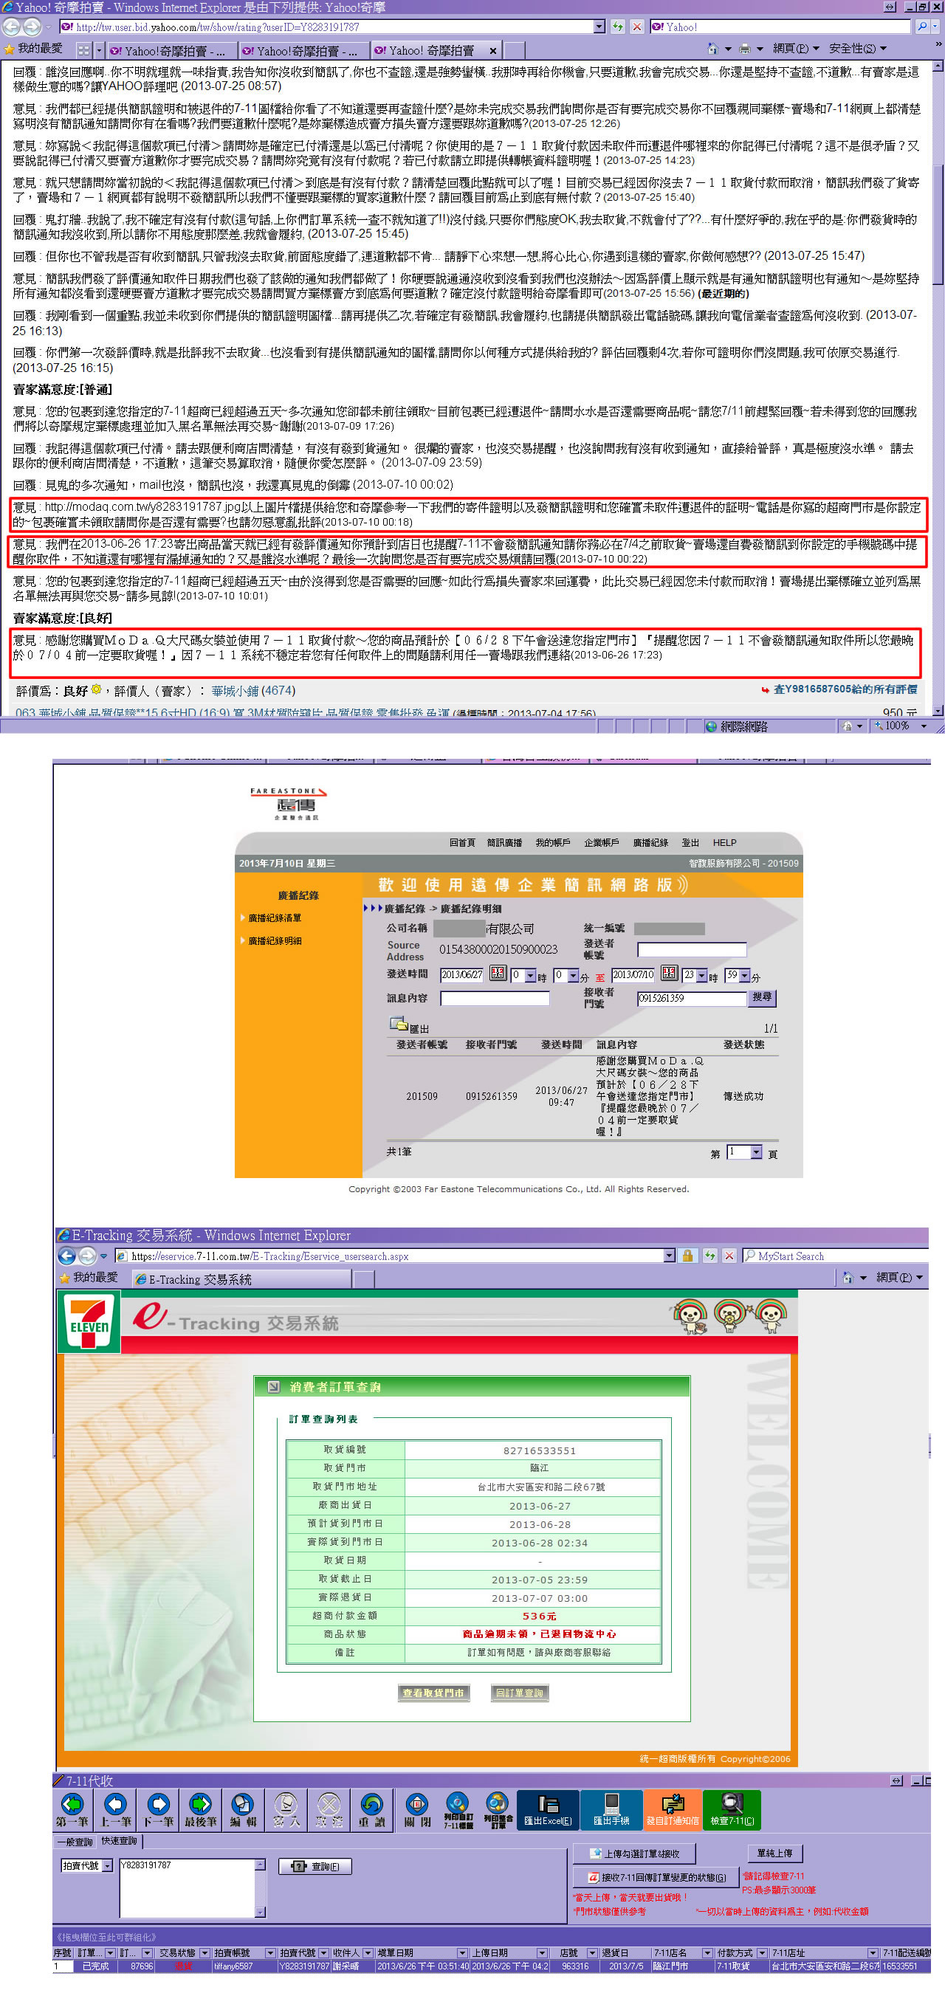The height and width of the screenshot is (1993, 945).
Task: Click the 匯出 folder icon above SMS records
Action: [399, 1025]
